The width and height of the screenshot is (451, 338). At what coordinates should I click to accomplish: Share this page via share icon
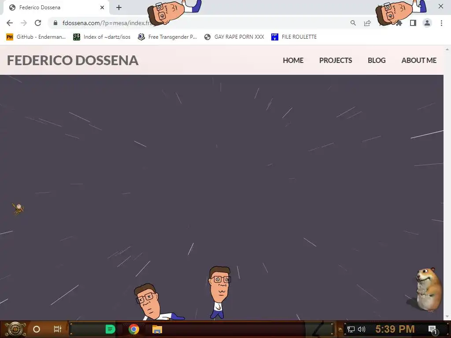point(367,23)
